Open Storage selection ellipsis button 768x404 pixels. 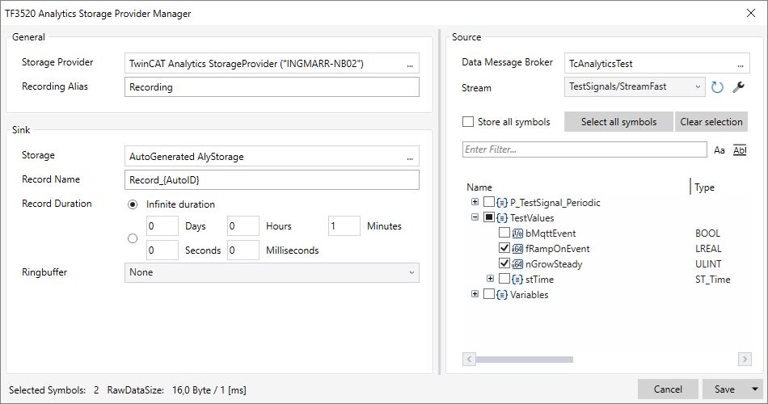pos(410,157)
